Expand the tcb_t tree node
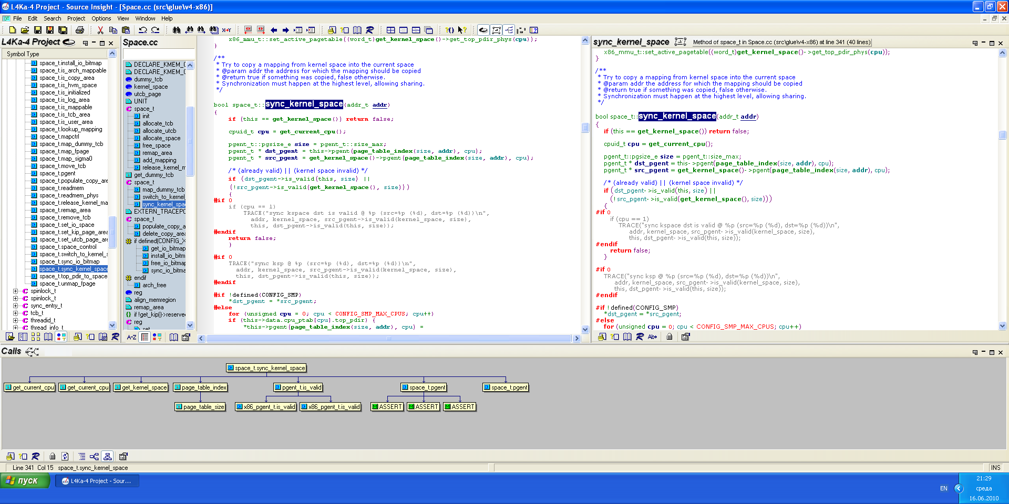The width and height of the screenshot is (1009, 504). click(15, 313)
